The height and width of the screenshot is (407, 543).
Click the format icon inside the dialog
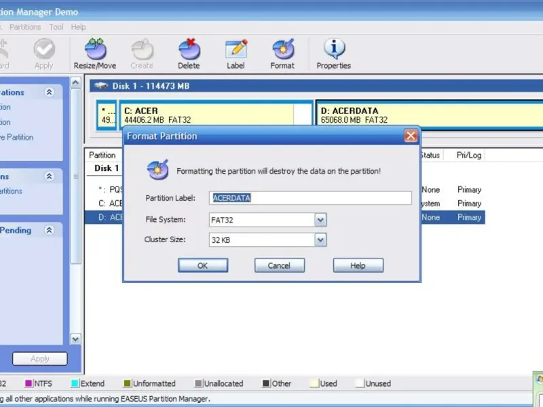tap(158, 170)
